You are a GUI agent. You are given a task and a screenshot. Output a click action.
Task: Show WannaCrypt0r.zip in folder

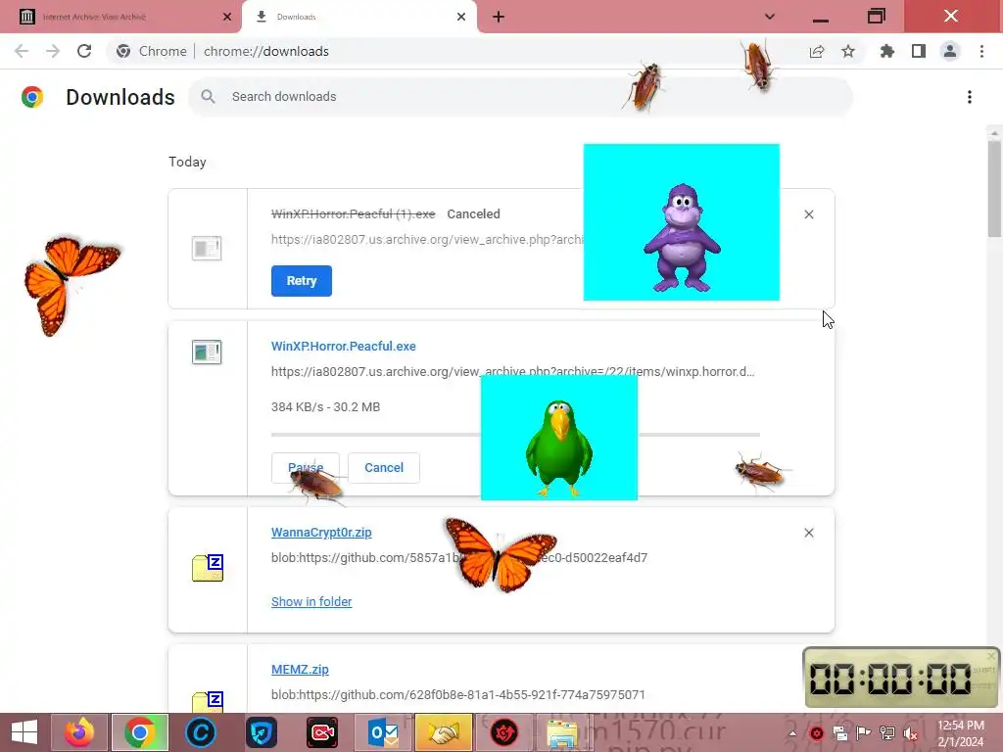click(311, 602)
